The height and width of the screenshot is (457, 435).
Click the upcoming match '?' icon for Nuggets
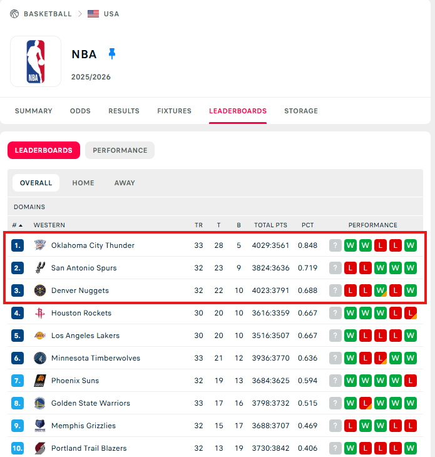tap(335, 290)
